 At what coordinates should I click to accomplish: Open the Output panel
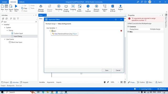(x=3, y=85)
